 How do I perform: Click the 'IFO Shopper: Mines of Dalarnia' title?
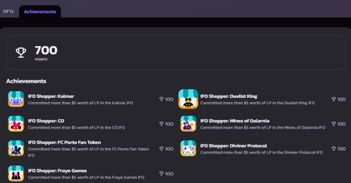[x=235, y=120]
